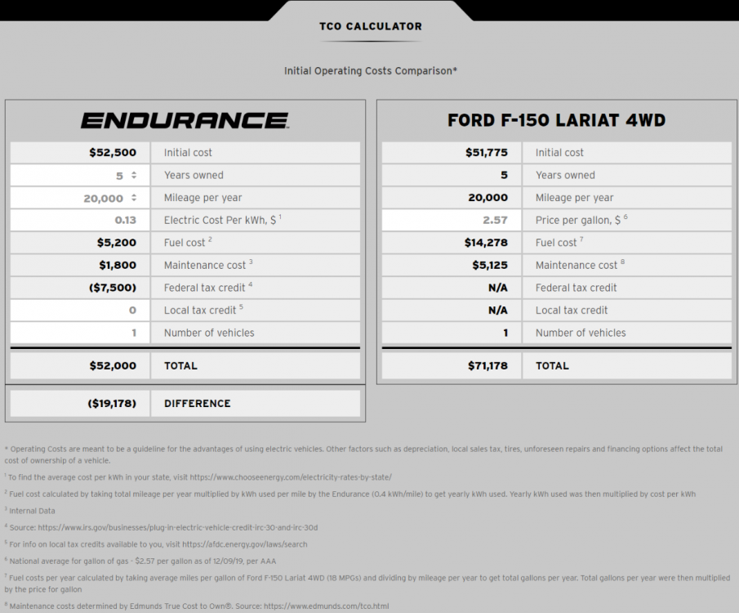
Task: Click the Ford $14,278 Fuel cost value
Action: point(485,243)
